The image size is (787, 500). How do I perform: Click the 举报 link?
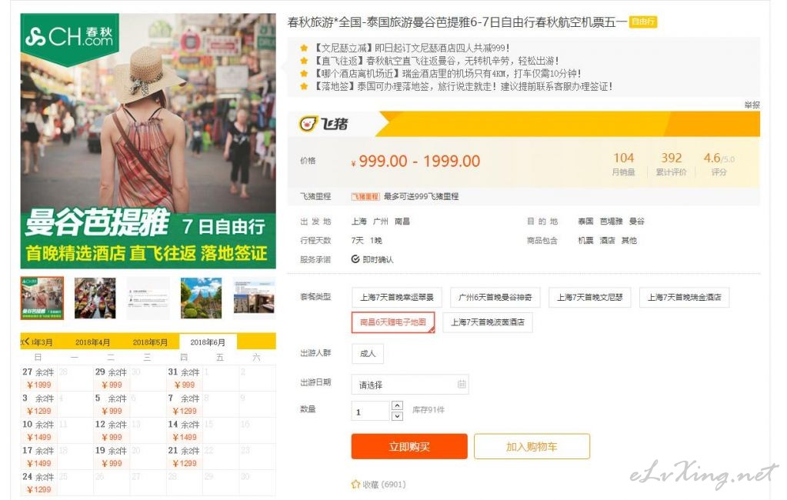pos(752,105)
